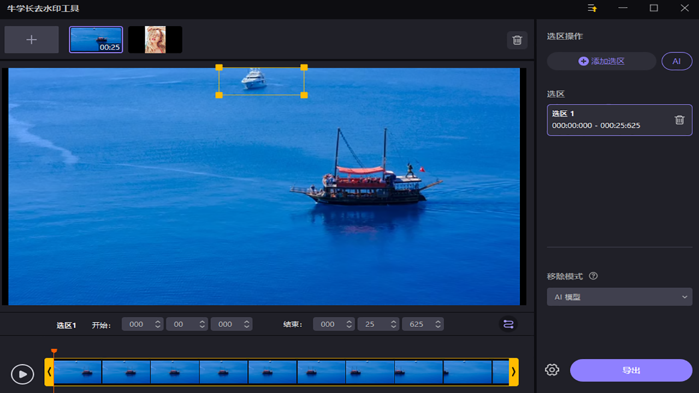Screen dimensions: 699x393
Task: Click the end milliseconds 625 field
Action: pos(417,324)
